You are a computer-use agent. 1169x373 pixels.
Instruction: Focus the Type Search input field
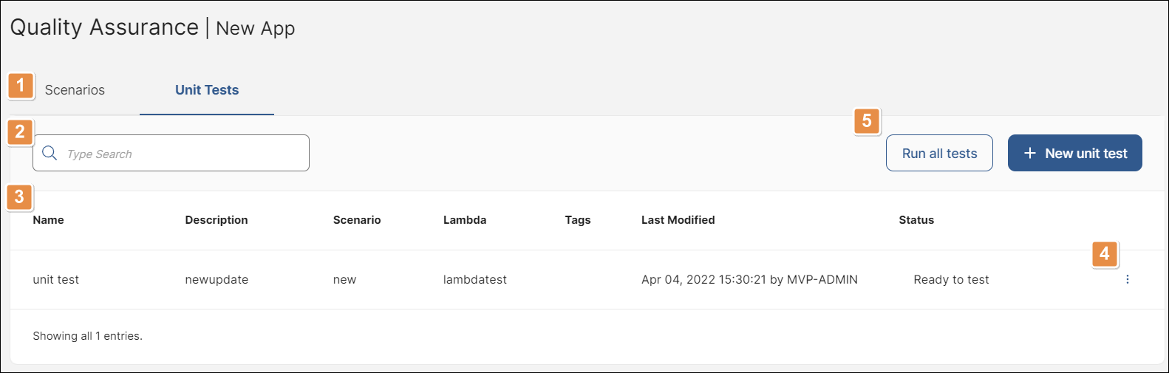pos(171,153)
